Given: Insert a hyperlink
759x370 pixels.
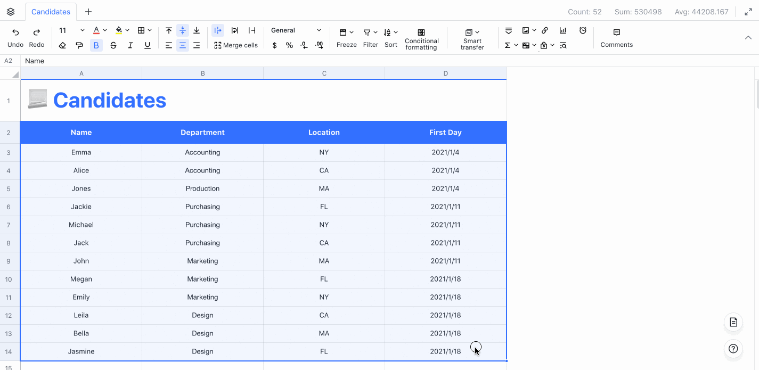Looking at the screenshot, I should pos(544,30).
